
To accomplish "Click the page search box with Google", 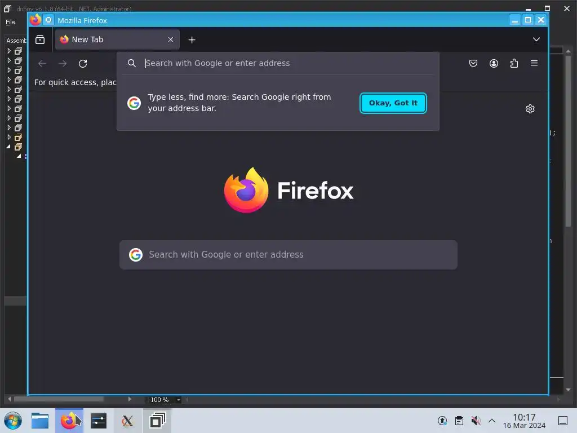I will (x=288, y=255).
